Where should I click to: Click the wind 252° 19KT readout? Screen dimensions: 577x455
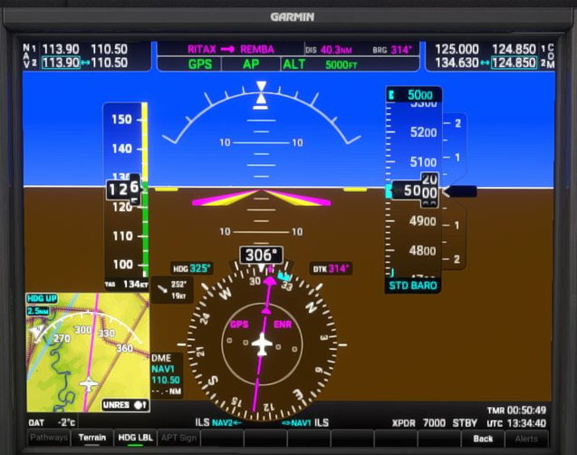178,290
